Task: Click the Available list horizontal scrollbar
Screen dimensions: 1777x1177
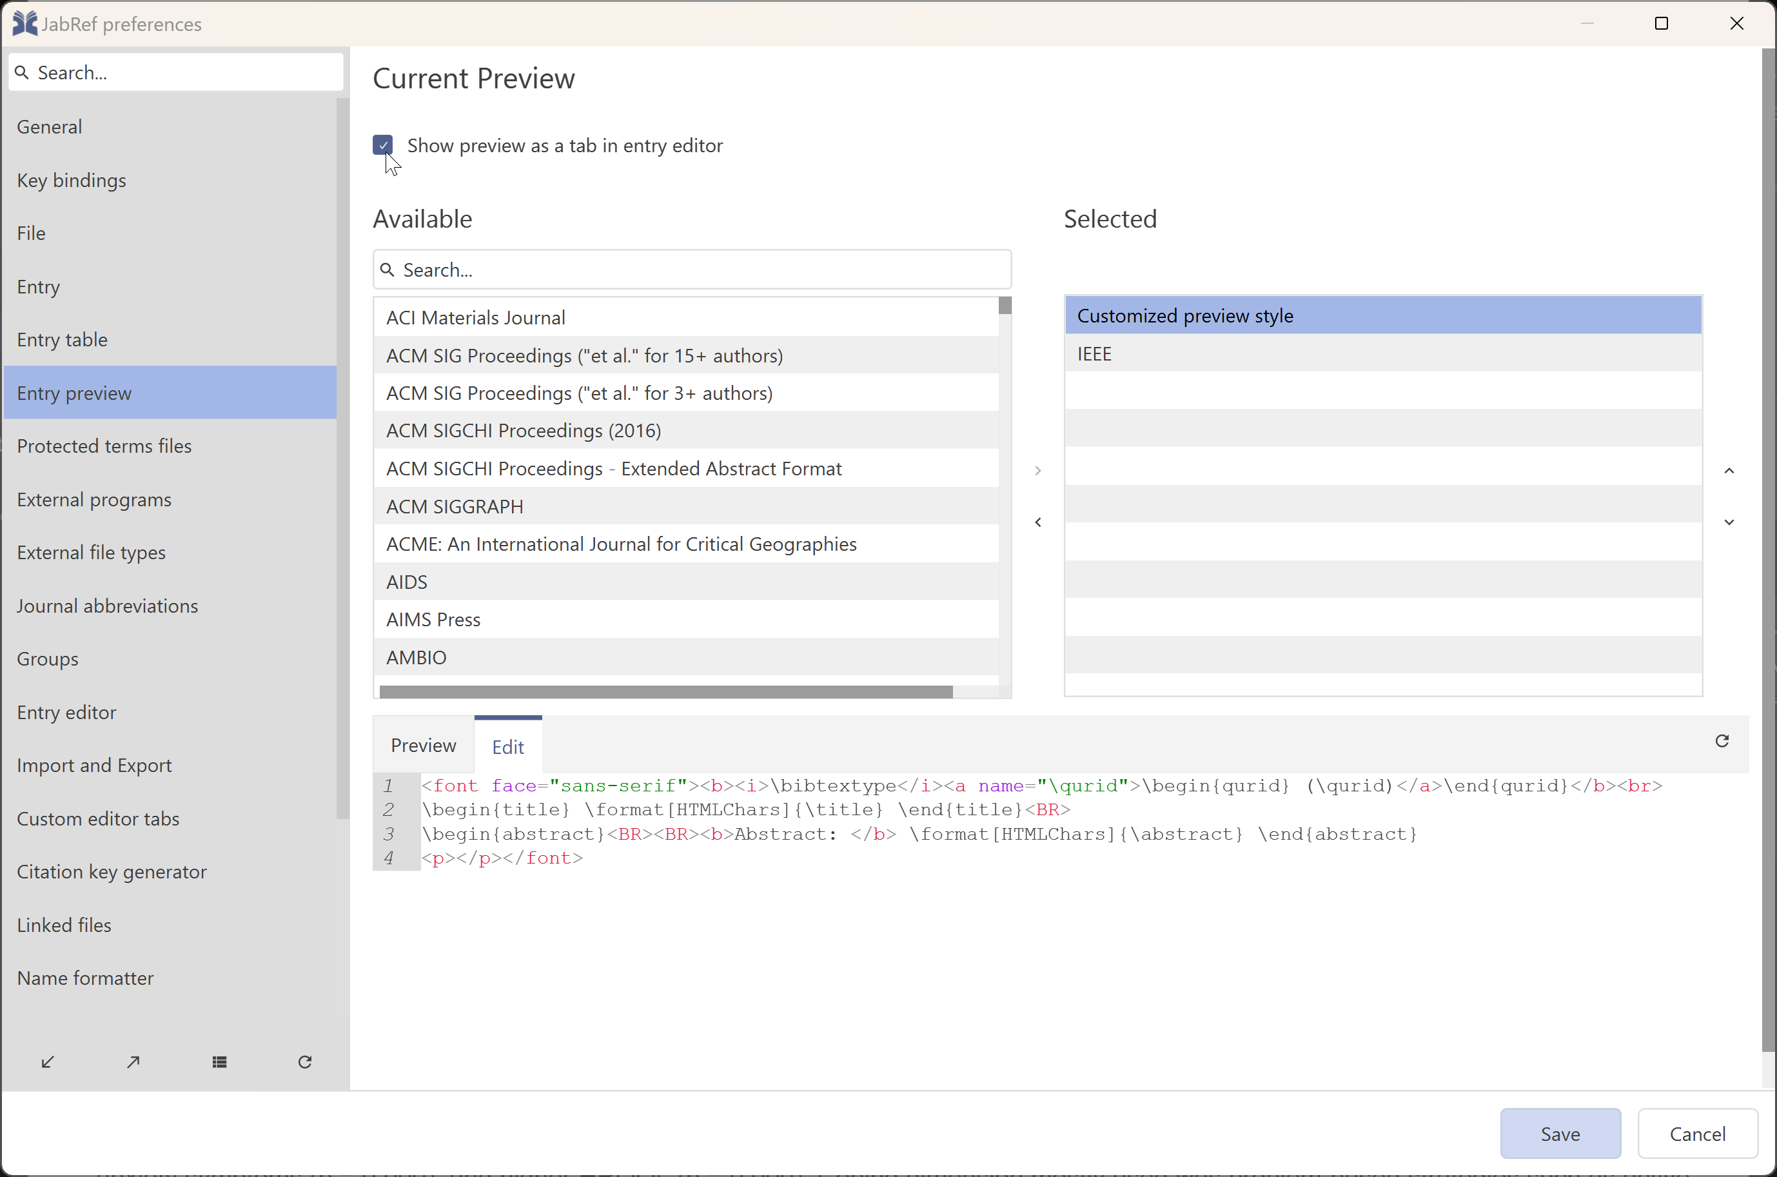Action: coord(665,691)
